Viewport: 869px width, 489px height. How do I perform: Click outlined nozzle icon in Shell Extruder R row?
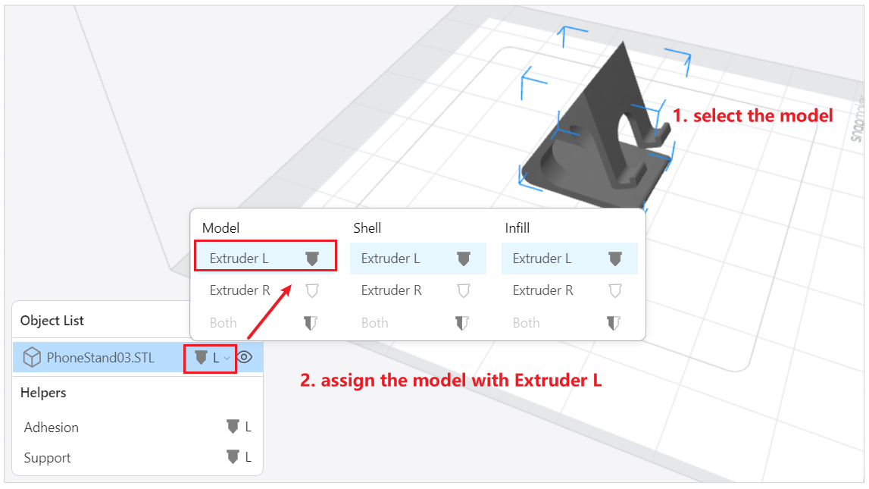coord(464,290)
